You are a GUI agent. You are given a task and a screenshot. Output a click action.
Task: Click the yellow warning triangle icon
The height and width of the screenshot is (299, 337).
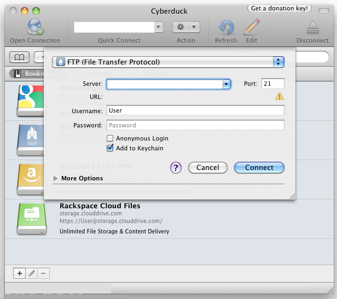click(x=280, y=97)
